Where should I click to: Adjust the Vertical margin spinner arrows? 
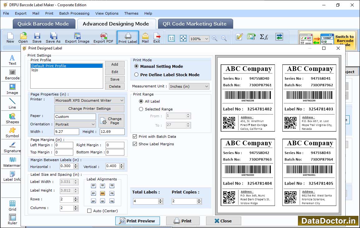tap(122, 166)
